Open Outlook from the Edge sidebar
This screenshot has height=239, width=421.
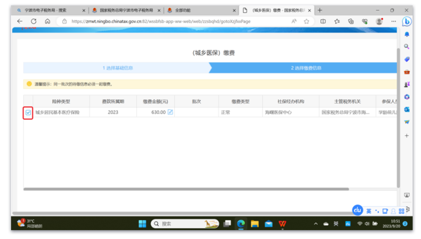click(x=407, y=110)
